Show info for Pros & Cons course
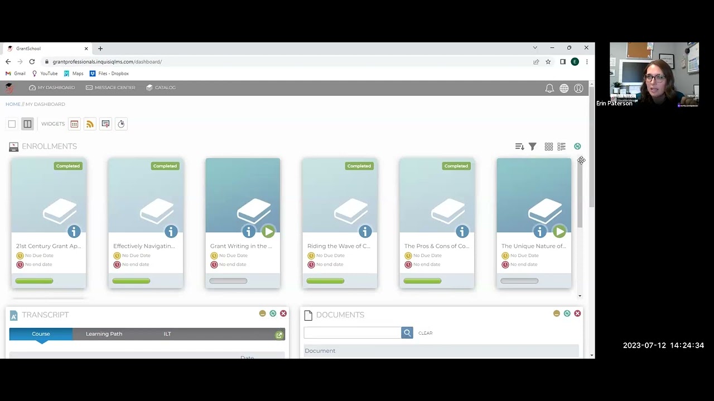 coord(462,231)
